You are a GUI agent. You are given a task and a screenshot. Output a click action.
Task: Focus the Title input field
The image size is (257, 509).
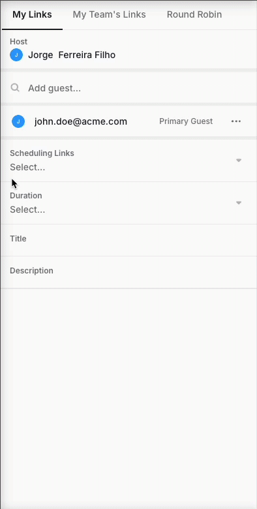click(x=128, y=240)
